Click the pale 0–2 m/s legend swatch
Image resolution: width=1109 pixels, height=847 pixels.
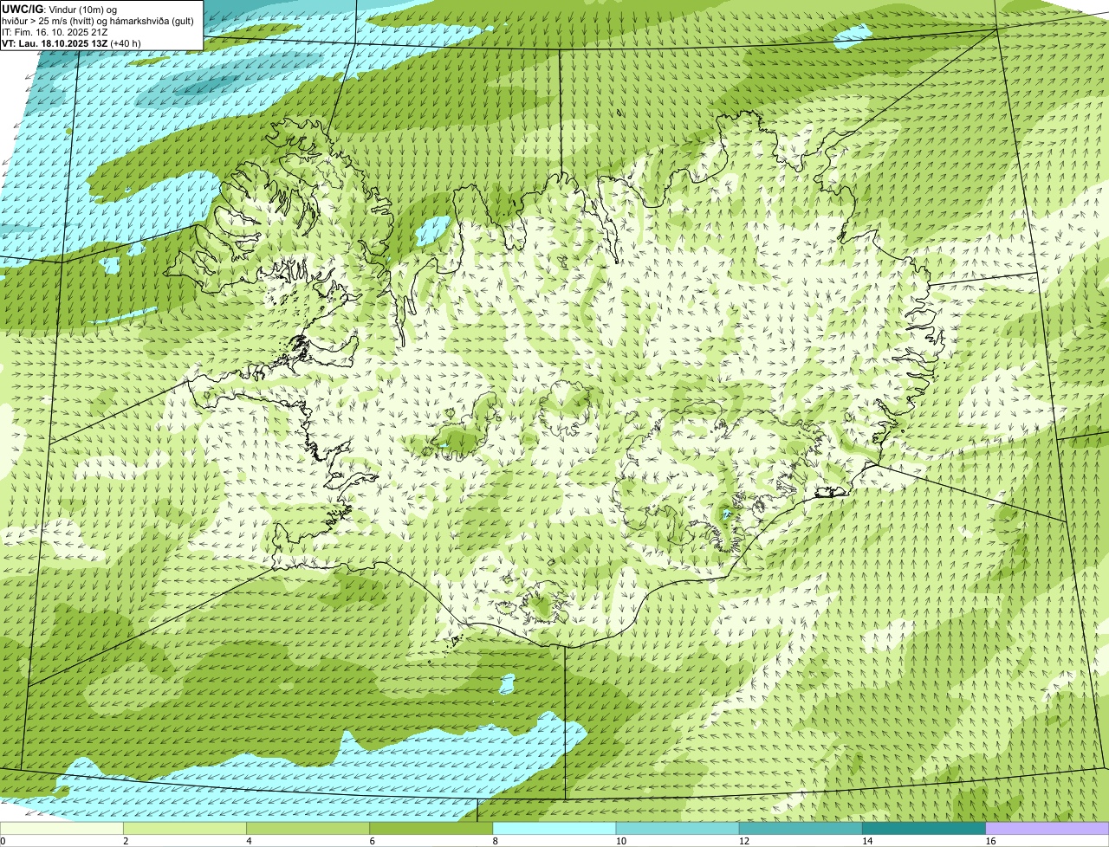coord(62,828)
